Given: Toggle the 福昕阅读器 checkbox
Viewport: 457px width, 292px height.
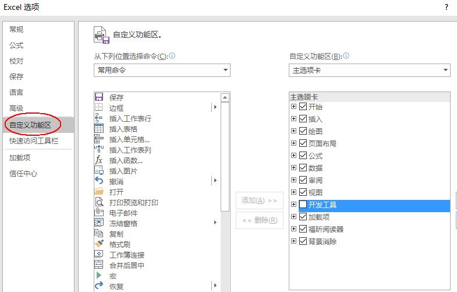Looking at the screenshot, I should pyautogui.click(x=303, y=229).
